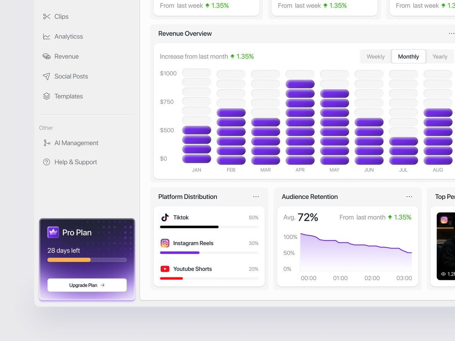
Task: Click the Audience Retention heading
Action: [x=310, y=197]
